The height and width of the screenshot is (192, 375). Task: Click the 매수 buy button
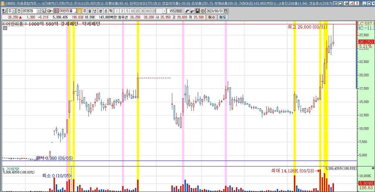tap(212, 17)
